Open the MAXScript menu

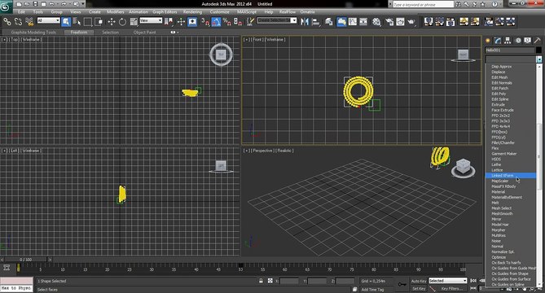[x=247, y=12]
